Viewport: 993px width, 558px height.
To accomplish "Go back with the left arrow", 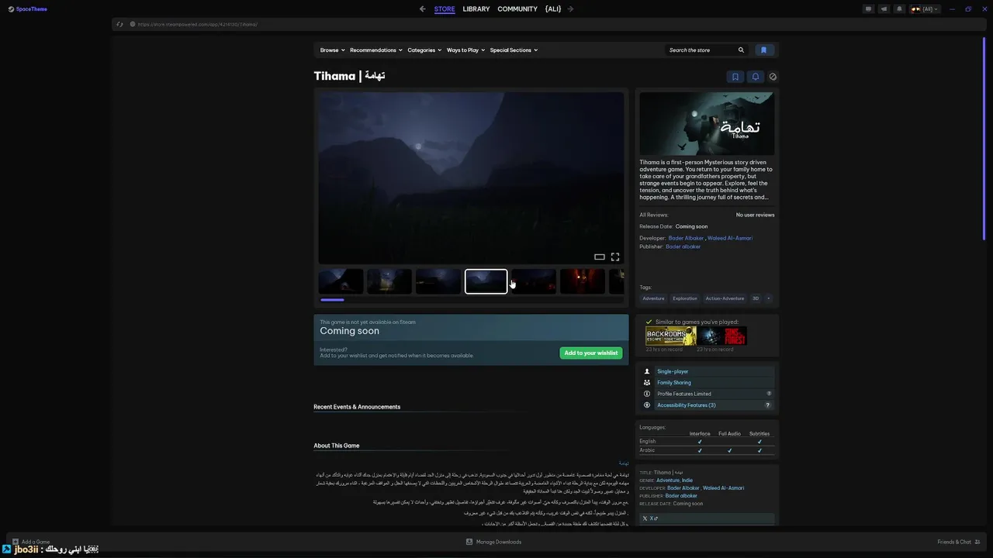I will tap(422, 9).
